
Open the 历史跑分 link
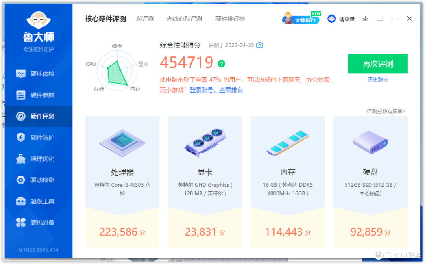pyautogui.click(x=377, y=80)
